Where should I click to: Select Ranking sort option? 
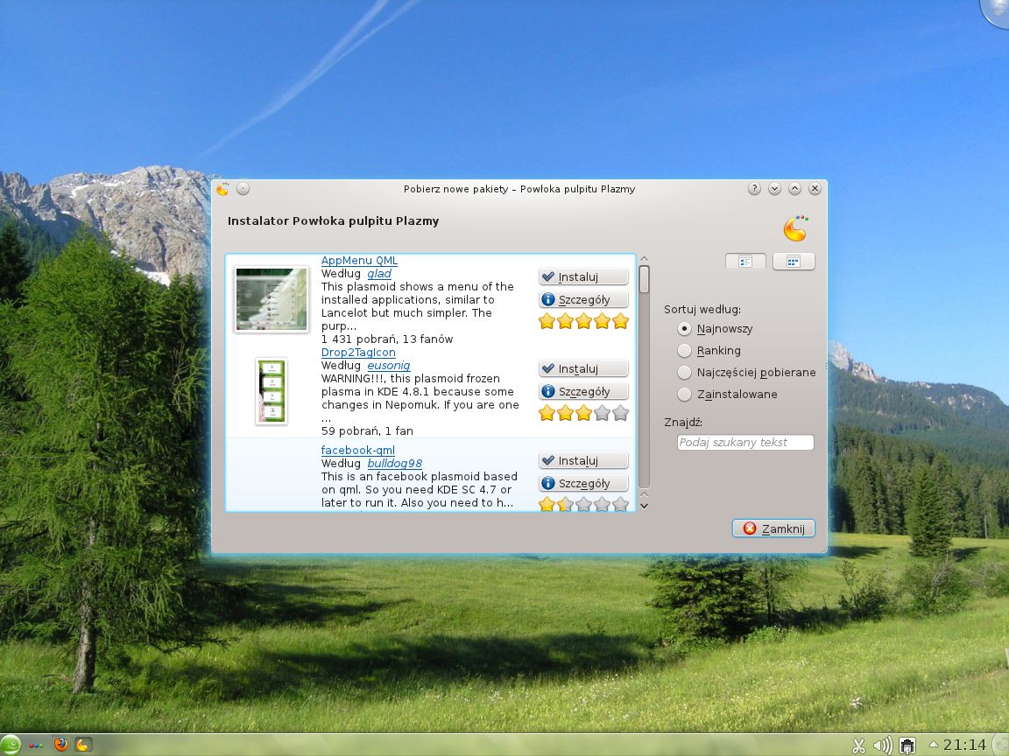tap(709, 351)
